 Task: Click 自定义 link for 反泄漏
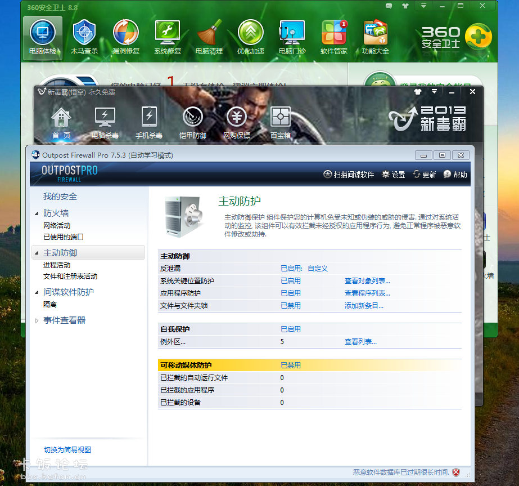[x=318, y=269]
